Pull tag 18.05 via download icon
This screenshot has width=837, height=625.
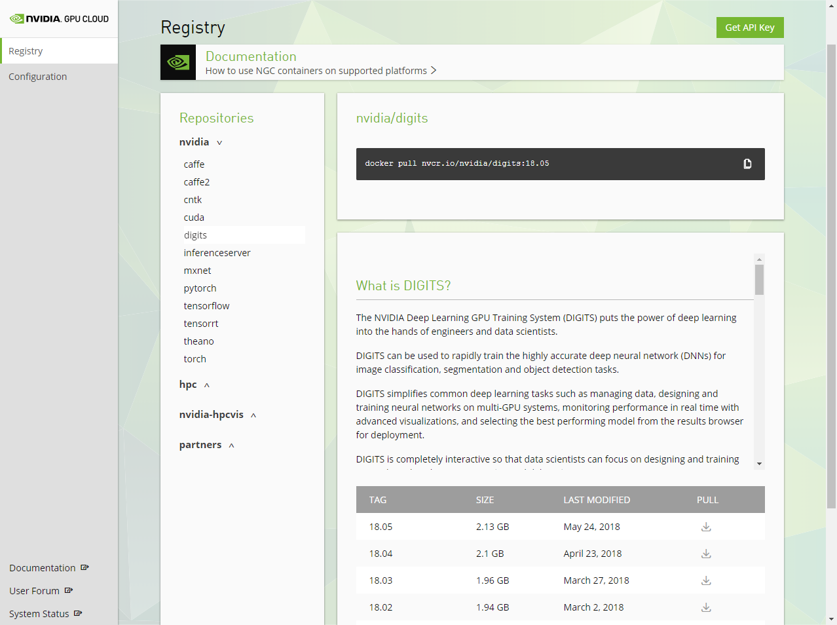(x=706, y=527)
